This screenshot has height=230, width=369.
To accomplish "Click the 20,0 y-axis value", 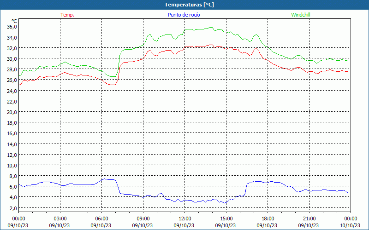I will pos(12,112).
